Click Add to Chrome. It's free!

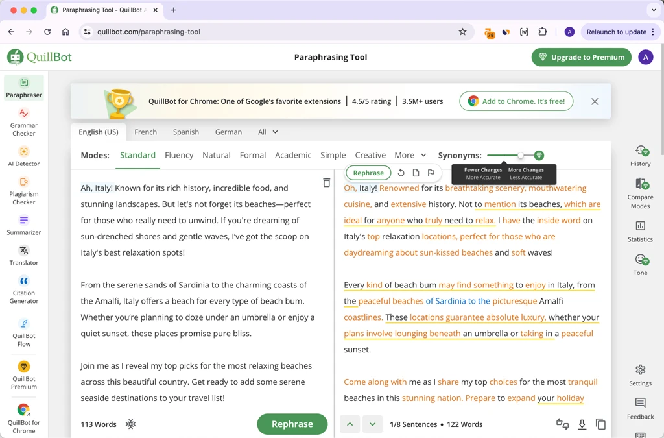516,101
